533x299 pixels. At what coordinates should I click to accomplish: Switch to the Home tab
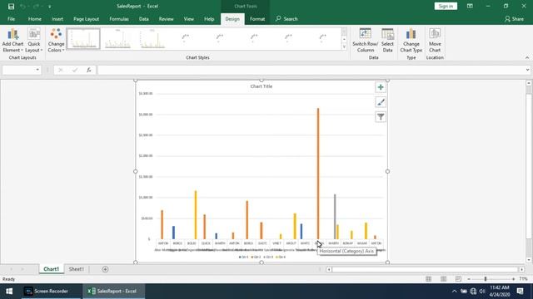(35, 19)
